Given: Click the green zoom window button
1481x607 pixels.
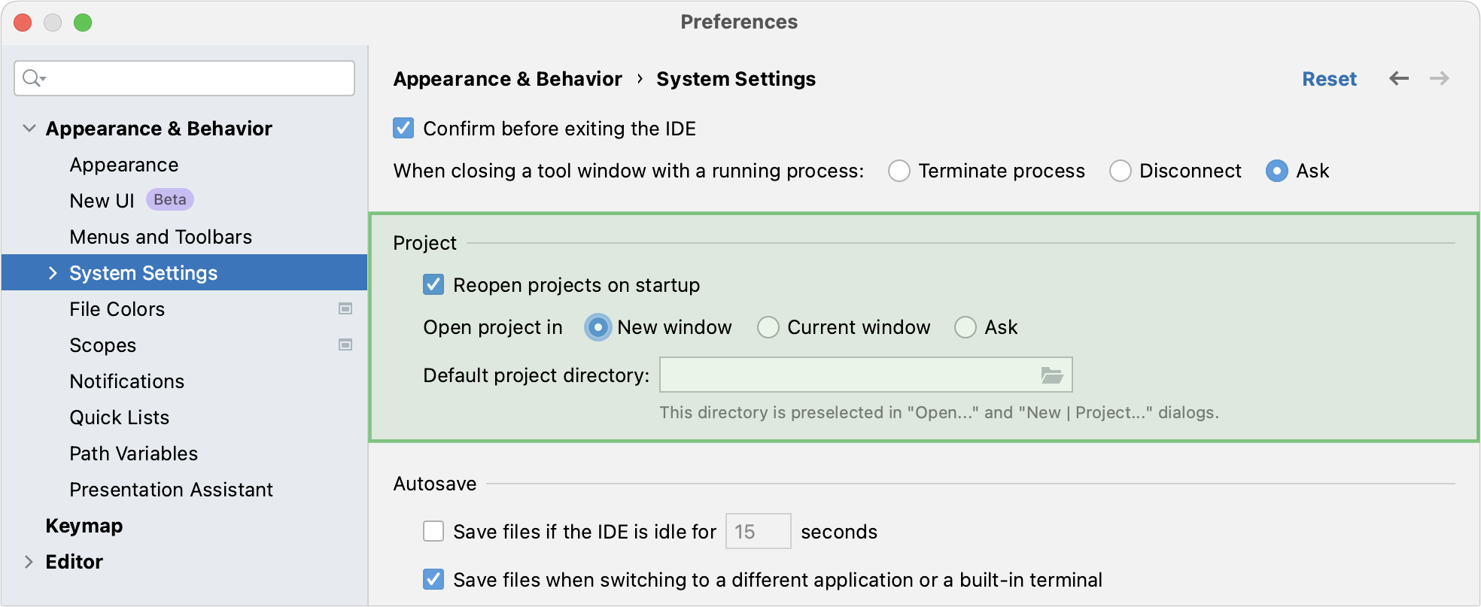Looking at the screenshot, I should pos(83,23).
